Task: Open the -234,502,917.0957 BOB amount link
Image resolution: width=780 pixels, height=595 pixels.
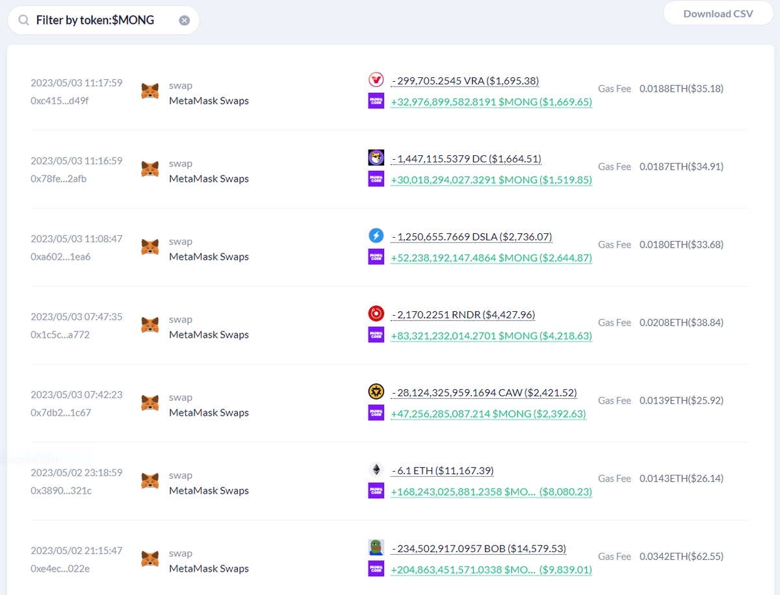Action: 478,548
